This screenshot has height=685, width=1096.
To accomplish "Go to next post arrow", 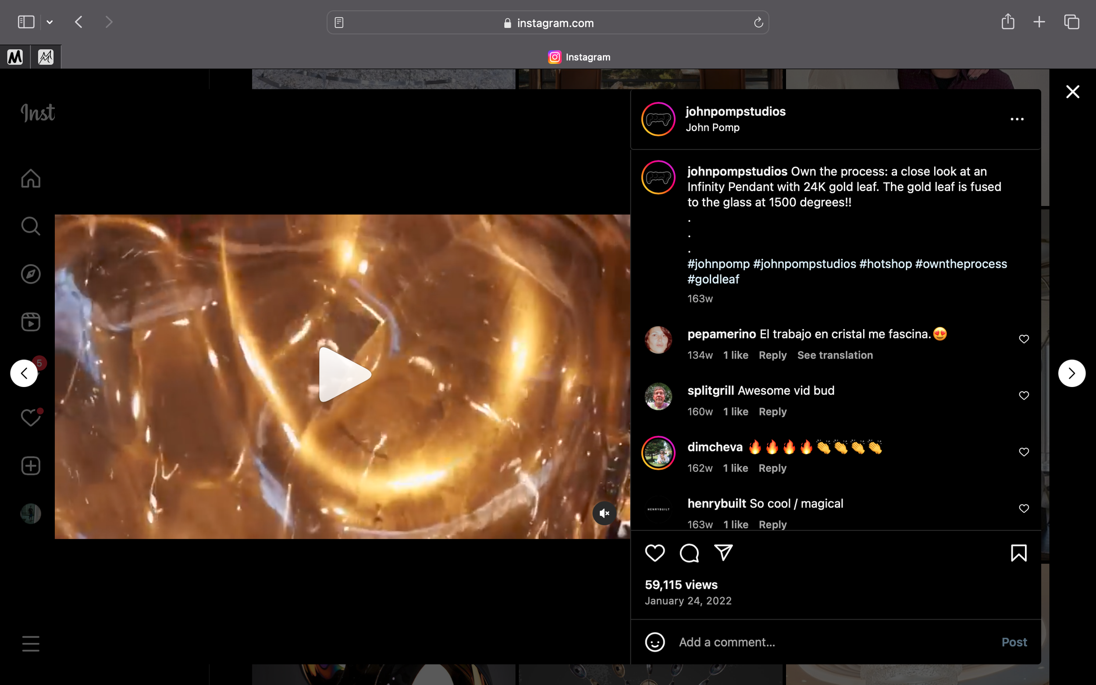I will click(1071, 373).
